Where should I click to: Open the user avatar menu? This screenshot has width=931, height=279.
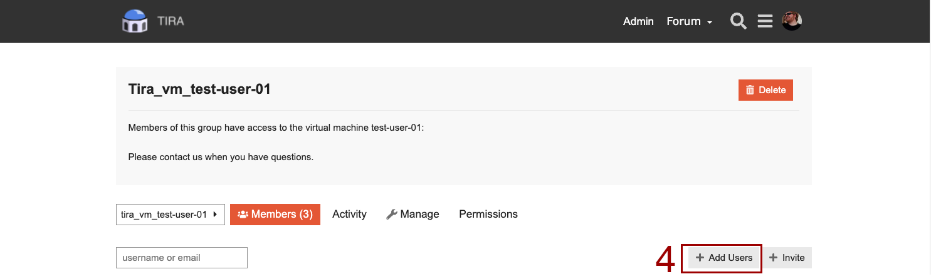[x=792, y=21]
